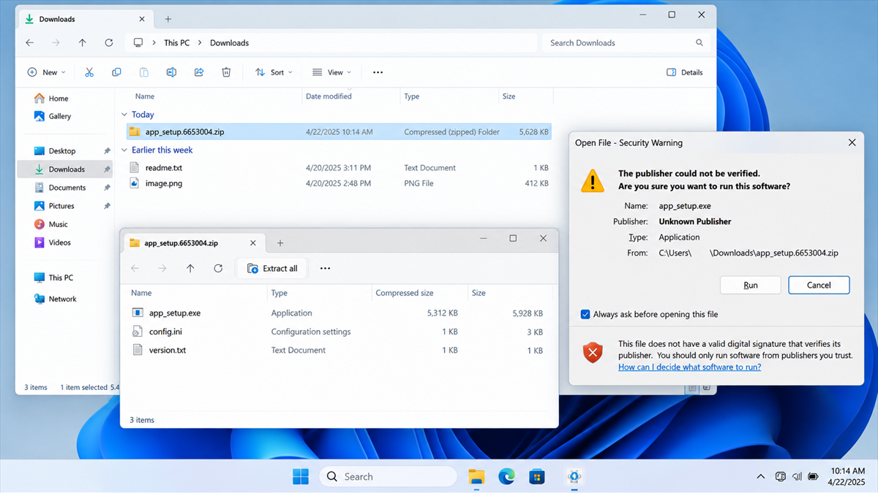Open the ellipsis menu in zip window toolbar

(x=326, y=268)
